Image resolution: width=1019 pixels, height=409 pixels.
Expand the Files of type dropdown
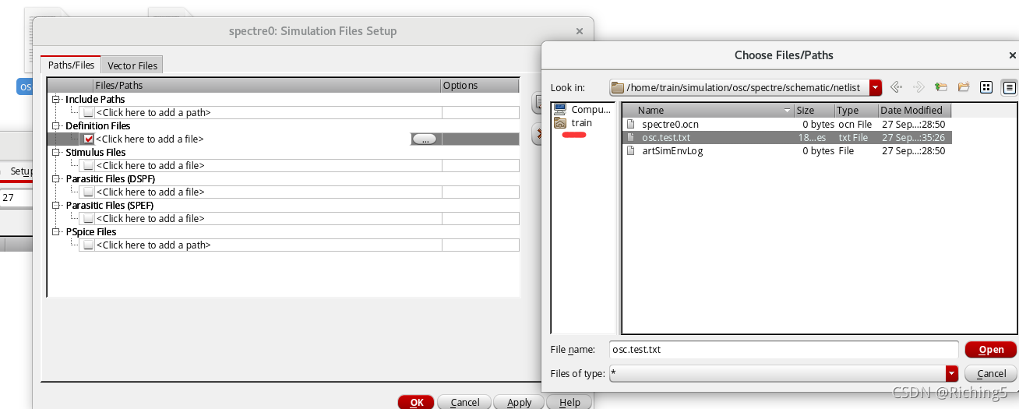(951, 373)
